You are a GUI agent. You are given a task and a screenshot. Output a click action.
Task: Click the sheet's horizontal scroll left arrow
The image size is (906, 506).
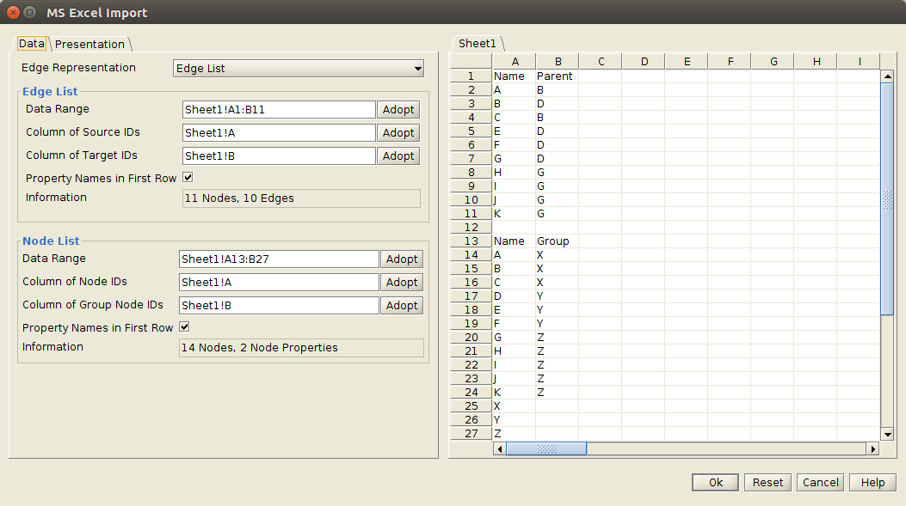[x=500, y=449]
